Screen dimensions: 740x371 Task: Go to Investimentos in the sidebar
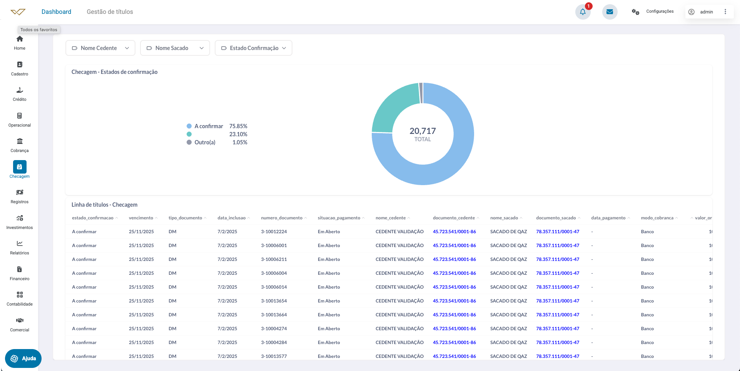tap(20, 218)
